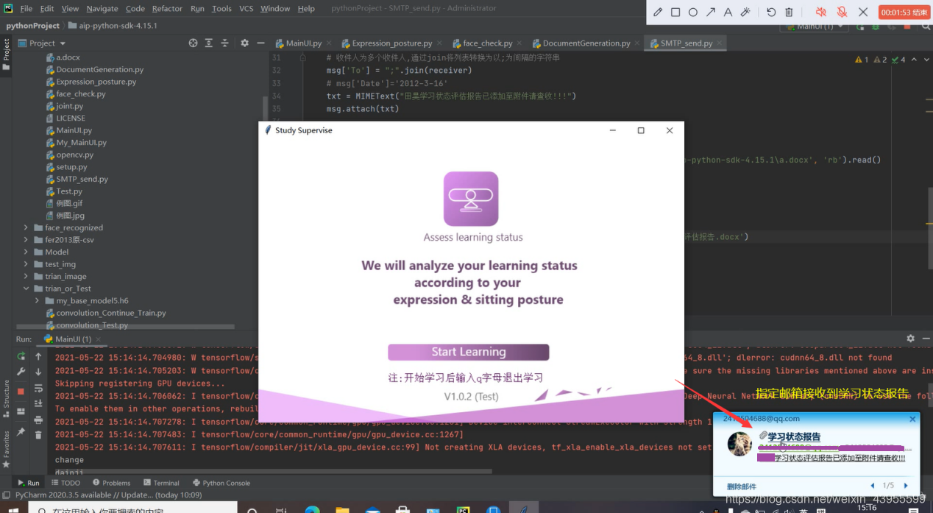Image resolution: width=933 pixels, height=513 pixels.
Task: Click 删除邮件 link in mail popup
Action: coord(741,487)
